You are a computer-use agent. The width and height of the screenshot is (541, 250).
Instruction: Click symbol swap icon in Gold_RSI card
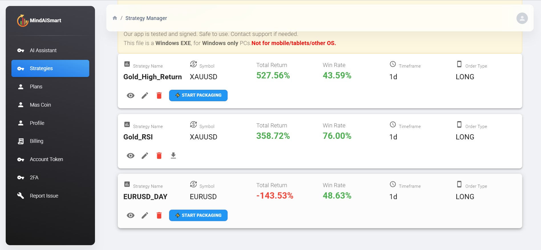193,125
